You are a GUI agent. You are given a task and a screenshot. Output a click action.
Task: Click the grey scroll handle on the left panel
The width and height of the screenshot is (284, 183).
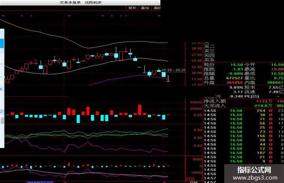click(2, 121)
